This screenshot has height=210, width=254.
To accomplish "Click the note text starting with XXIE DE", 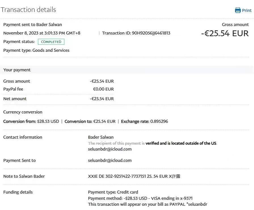I will point(134,176).
